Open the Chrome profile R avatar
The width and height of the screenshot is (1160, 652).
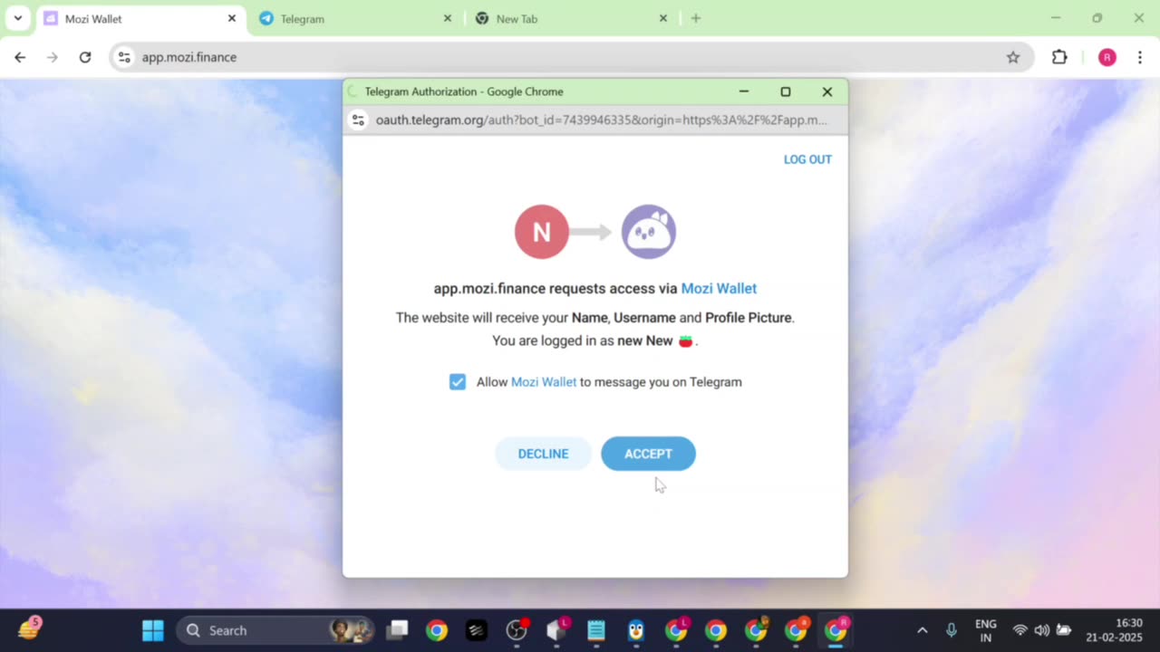[x=1107, y=57]
